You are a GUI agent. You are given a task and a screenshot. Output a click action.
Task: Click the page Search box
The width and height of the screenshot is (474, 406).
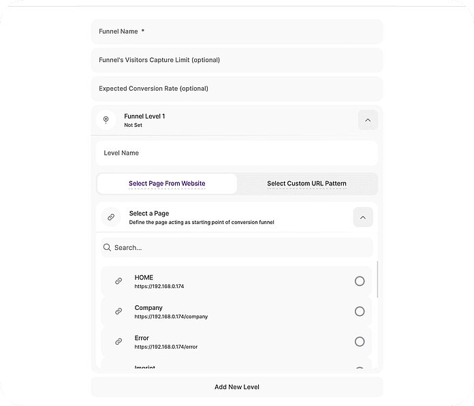coord(242,247)
